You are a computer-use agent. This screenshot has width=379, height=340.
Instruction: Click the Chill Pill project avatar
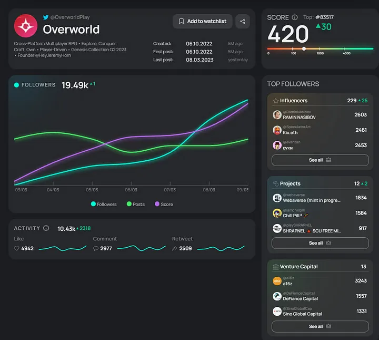277,213
